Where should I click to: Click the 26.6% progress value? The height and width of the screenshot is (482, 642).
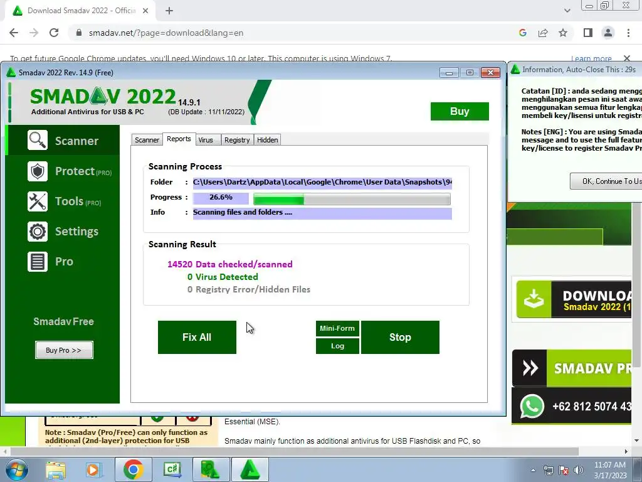tap(221, 198)
